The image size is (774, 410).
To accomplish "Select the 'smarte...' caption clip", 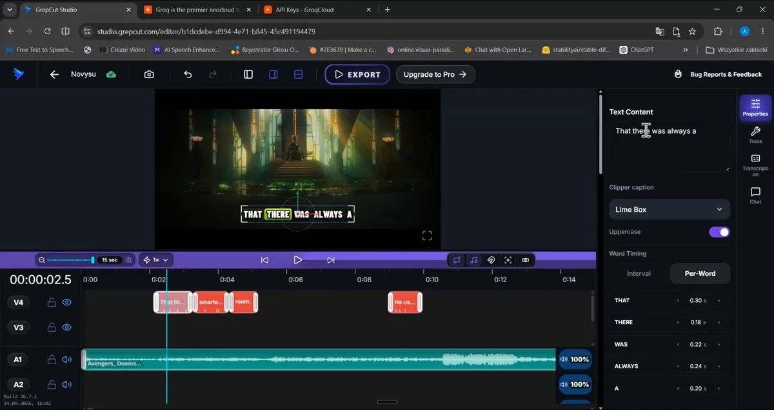I will (210, 302).
